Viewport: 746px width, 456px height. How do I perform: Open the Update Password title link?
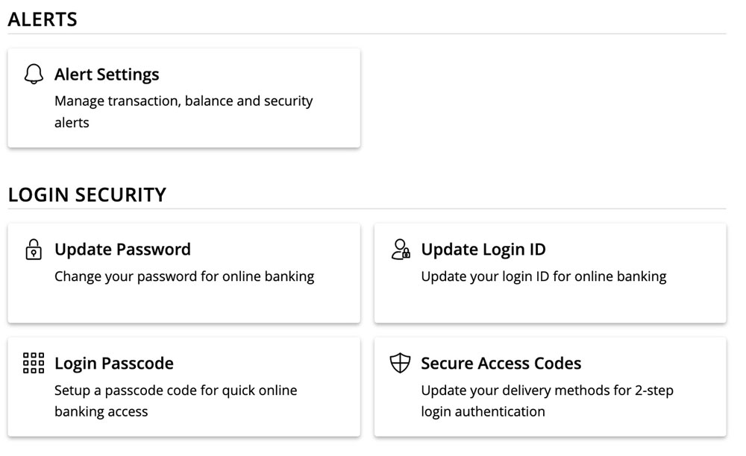(x=123, y=250)
